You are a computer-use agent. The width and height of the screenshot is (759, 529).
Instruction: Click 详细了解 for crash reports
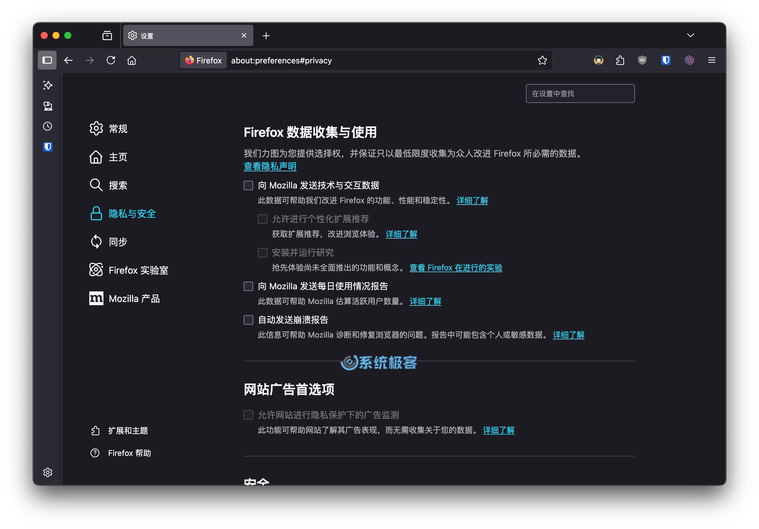569,335
